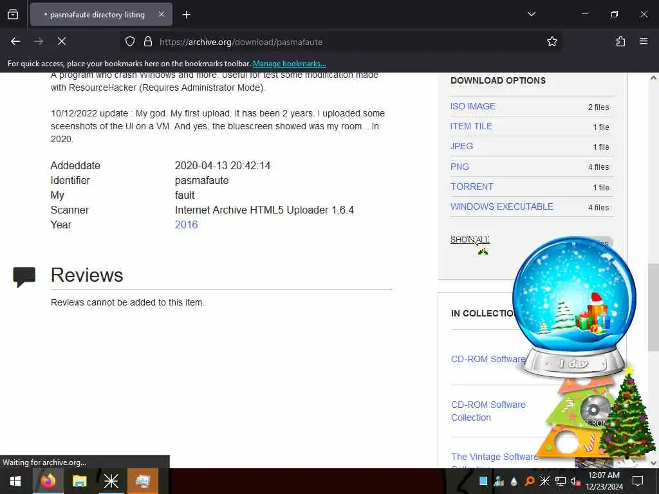Click the snowflake system tray icon
Image resolution: width=659 pixels, height=494 pixels.
point(544,481)
